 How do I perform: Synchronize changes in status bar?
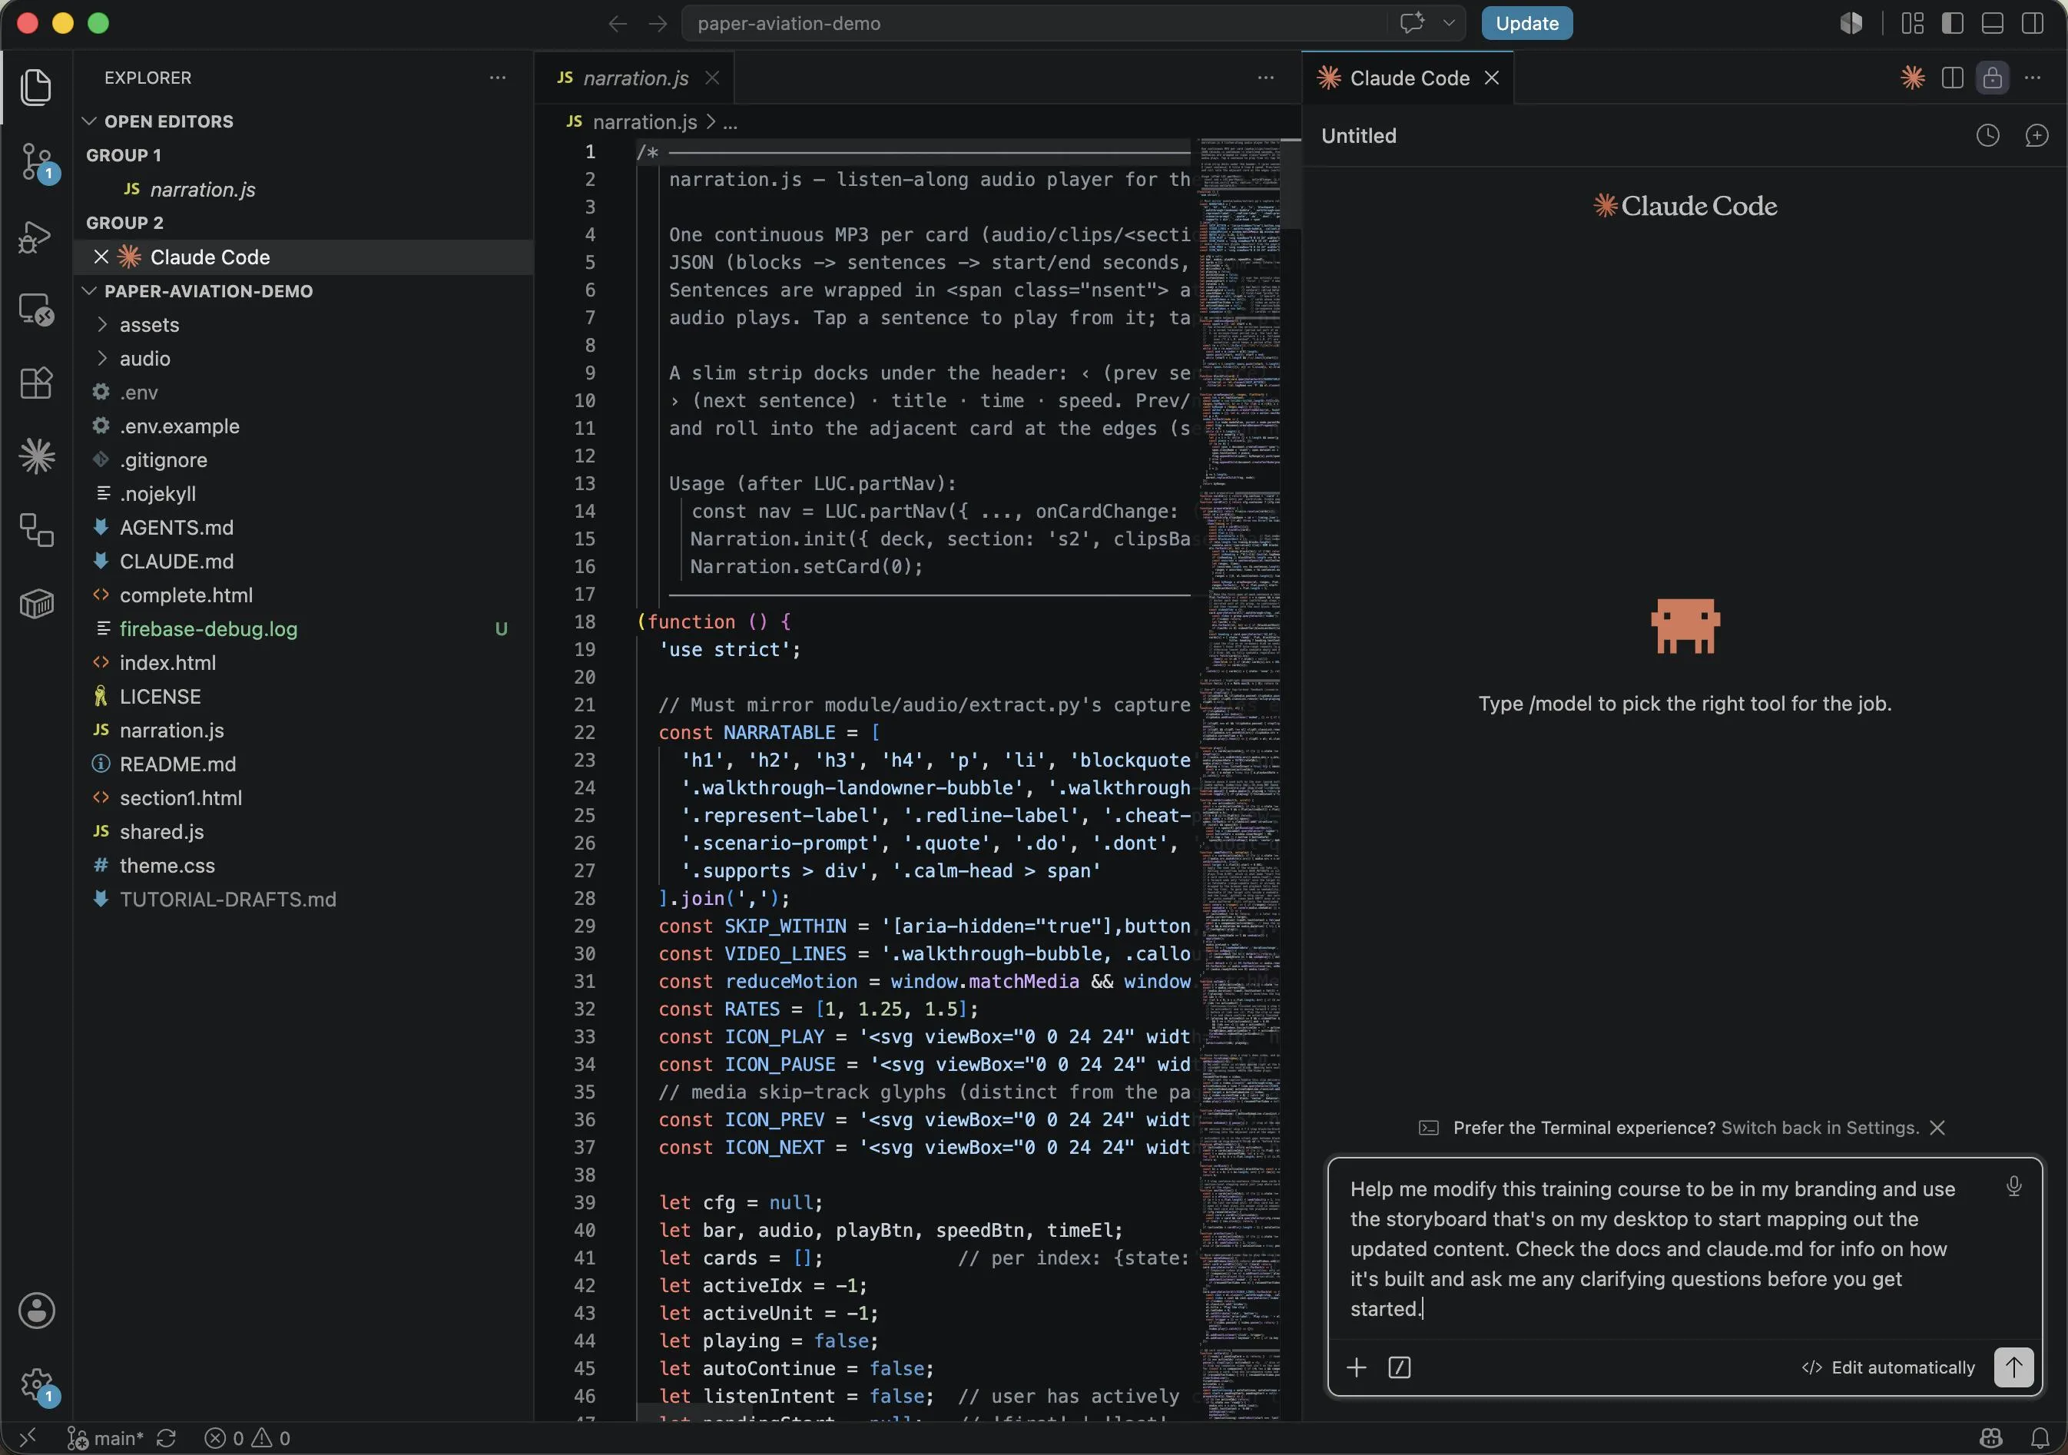(x=166, y=1438)
